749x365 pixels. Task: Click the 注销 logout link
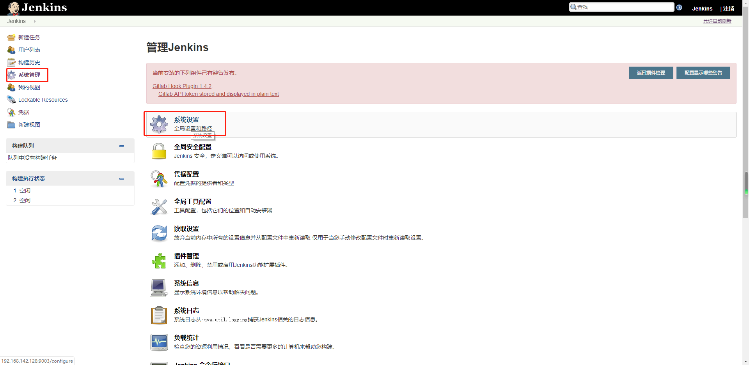tap(728, 9)
